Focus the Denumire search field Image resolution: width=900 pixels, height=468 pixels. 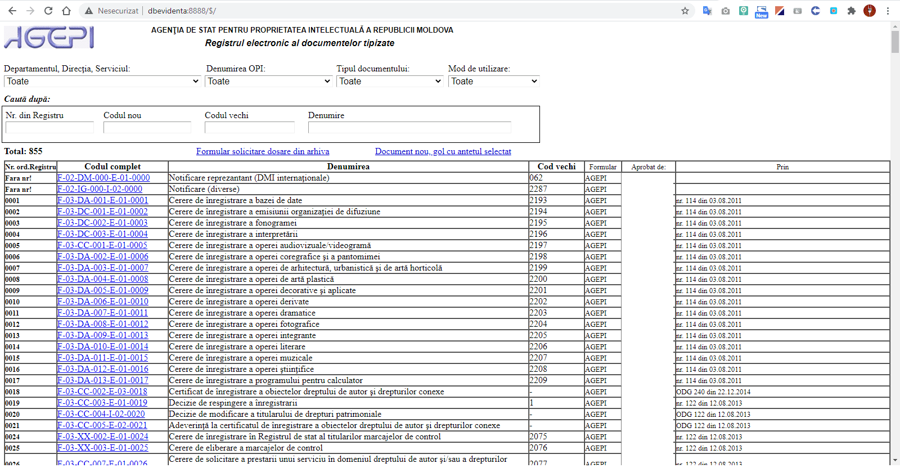[x=409, y=127]
